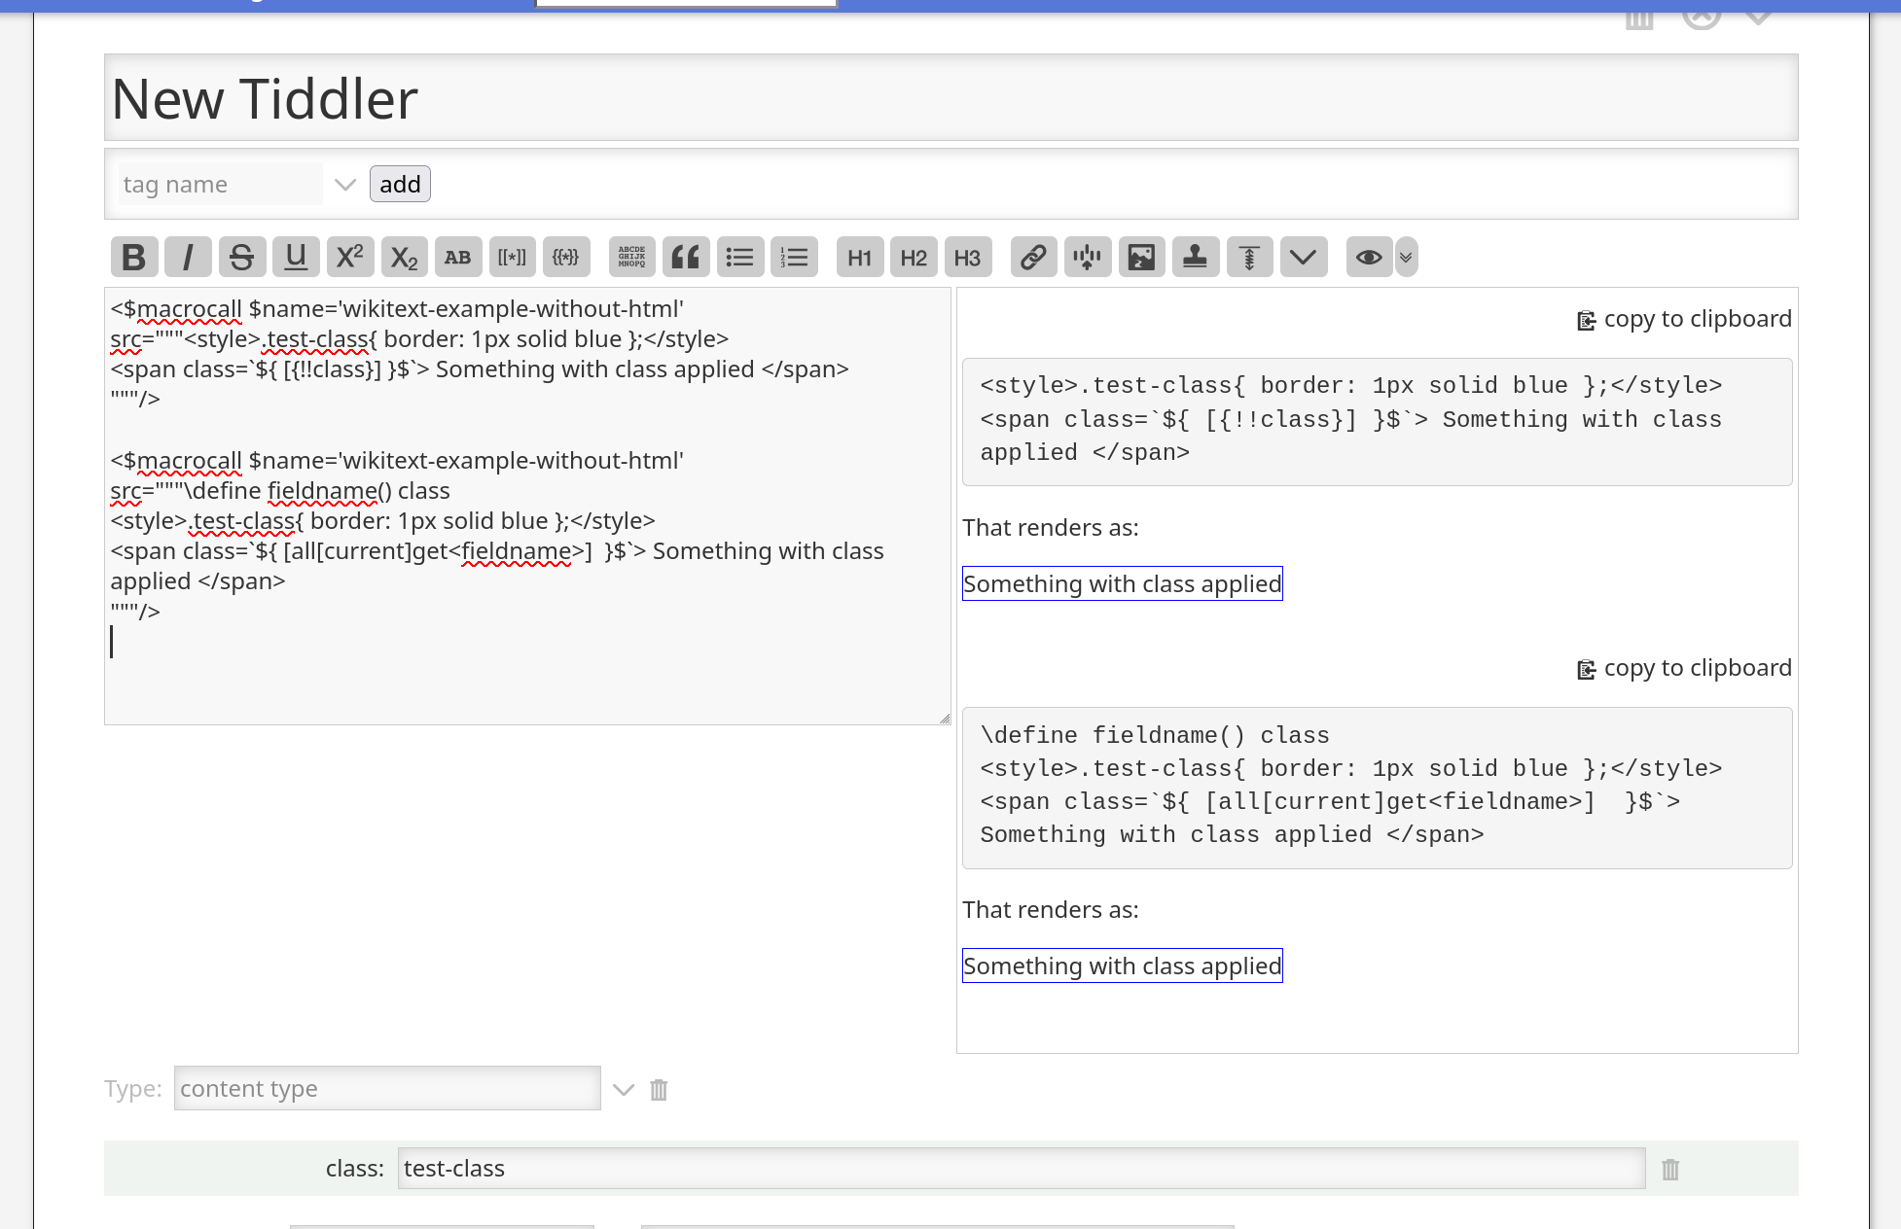
Task: Apply Heading 3 format
Action: (967, 258)
